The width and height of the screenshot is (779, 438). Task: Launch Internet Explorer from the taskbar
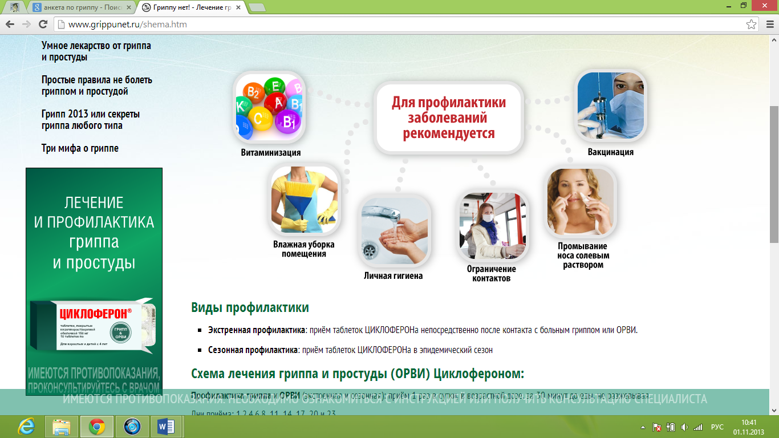click(26, 427)
